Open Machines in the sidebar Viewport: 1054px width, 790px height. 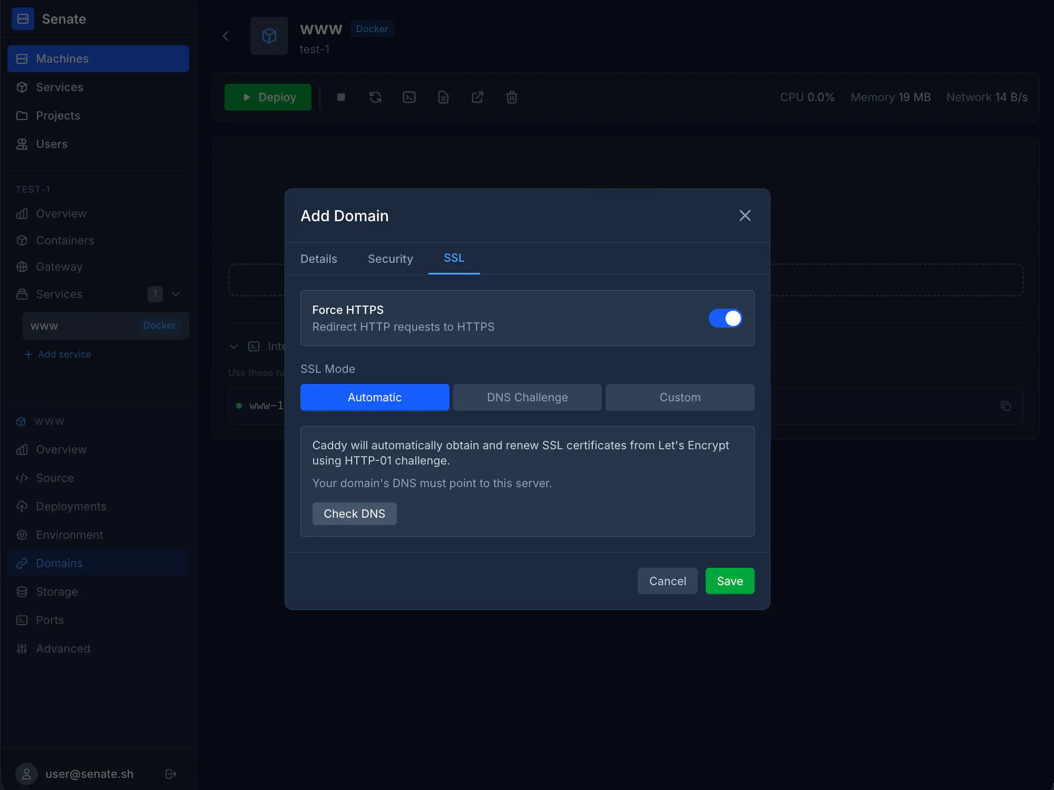point(98,58)
